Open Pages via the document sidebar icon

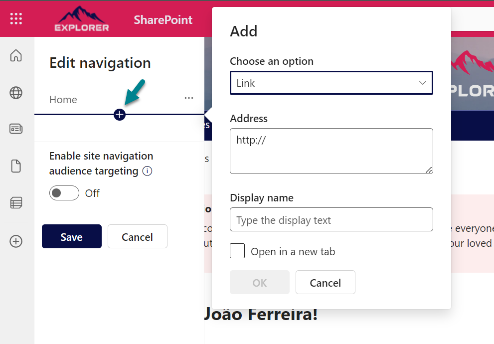(16, 166)
